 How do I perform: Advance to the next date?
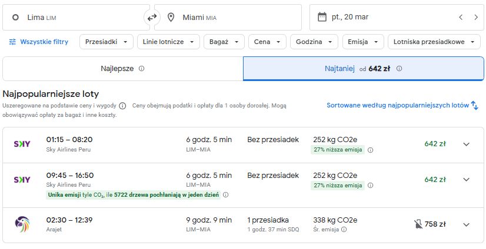tap(476, 17)
